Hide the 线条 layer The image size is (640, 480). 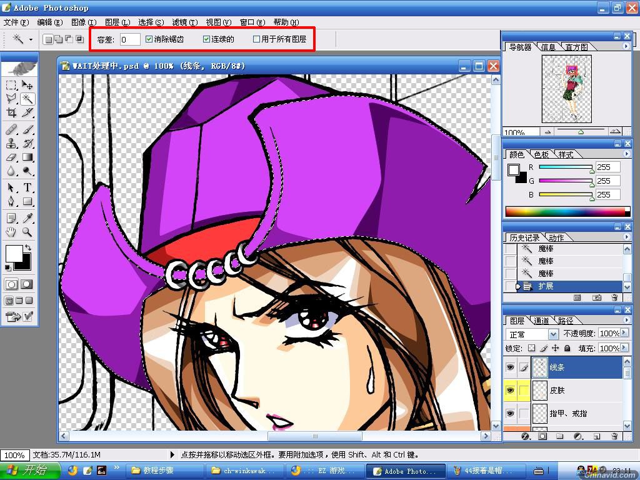(x=510, y=367)
